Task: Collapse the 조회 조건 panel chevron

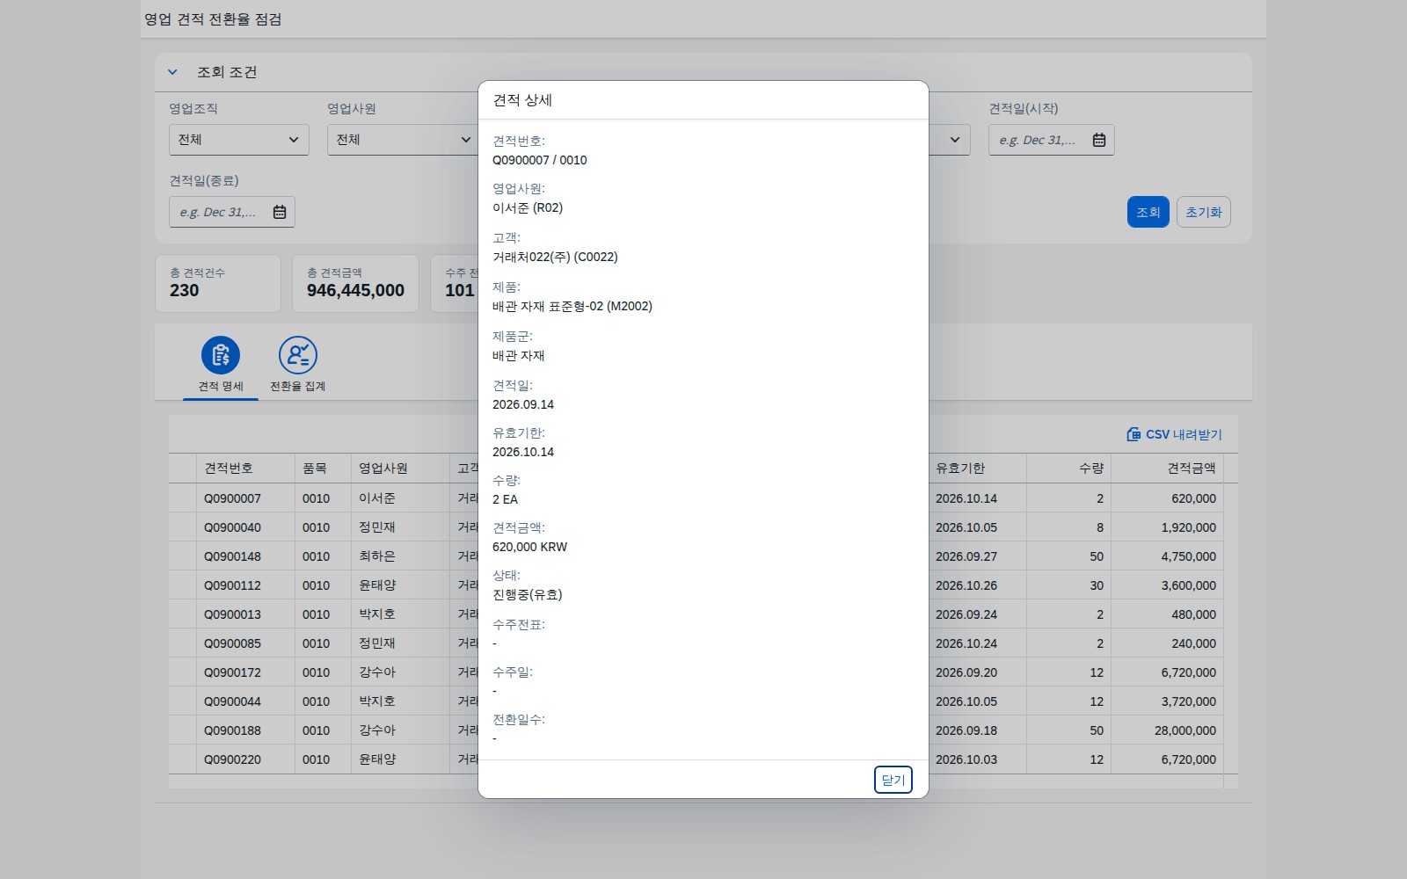Action: coord(172,72)
